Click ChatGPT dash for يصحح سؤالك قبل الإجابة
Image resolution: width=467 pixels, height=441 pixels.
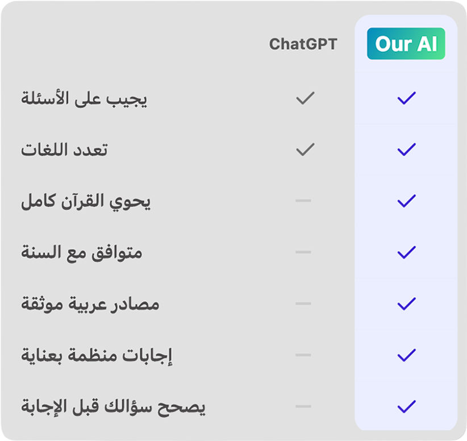(303, 406)
